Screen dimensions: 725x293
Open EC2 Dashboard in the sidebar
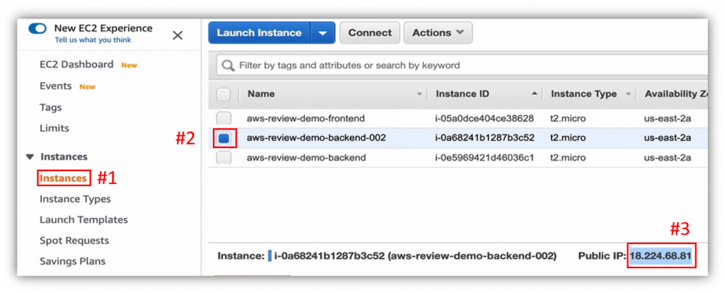point(76,64)
